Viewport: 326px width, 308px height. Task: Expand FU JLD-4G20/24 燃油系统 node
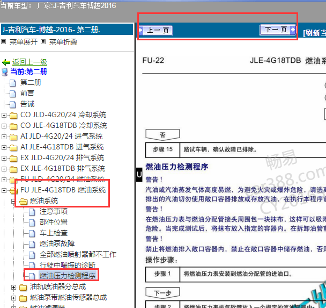[x=4, y=180]
